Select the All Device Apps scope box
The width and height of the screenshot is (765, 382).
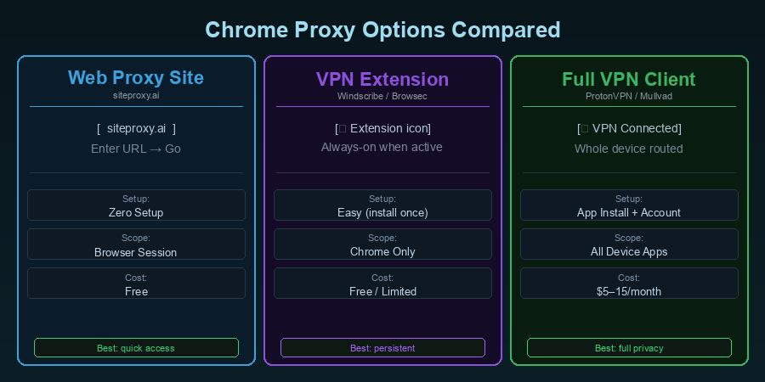[629, 244]
